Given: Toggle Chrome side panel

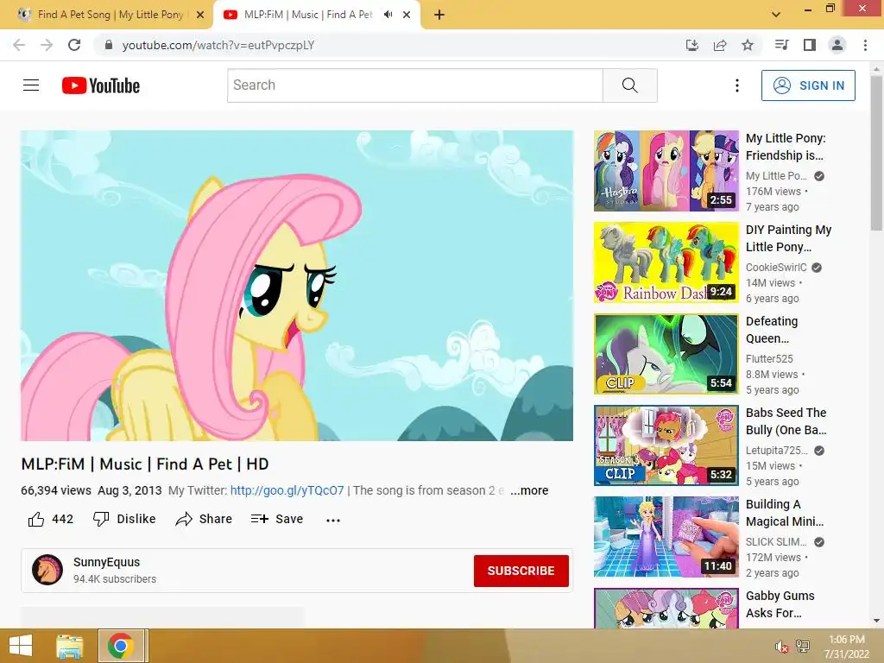Looking at the screenshot, I should click(x=810, y=45).
